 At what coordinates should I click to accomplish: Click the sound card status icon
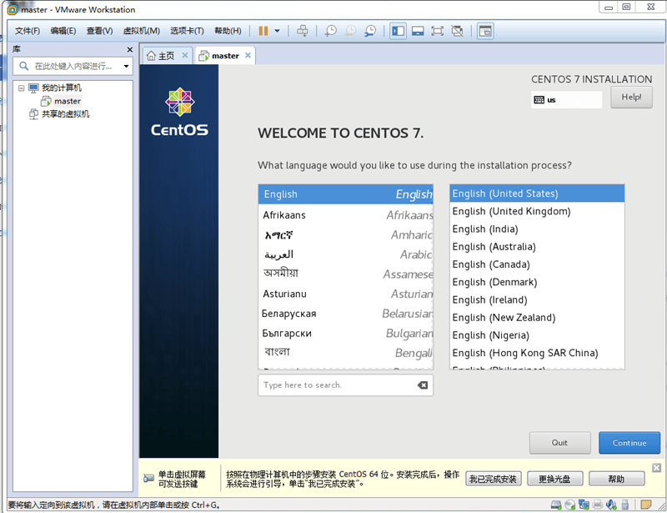611,505
